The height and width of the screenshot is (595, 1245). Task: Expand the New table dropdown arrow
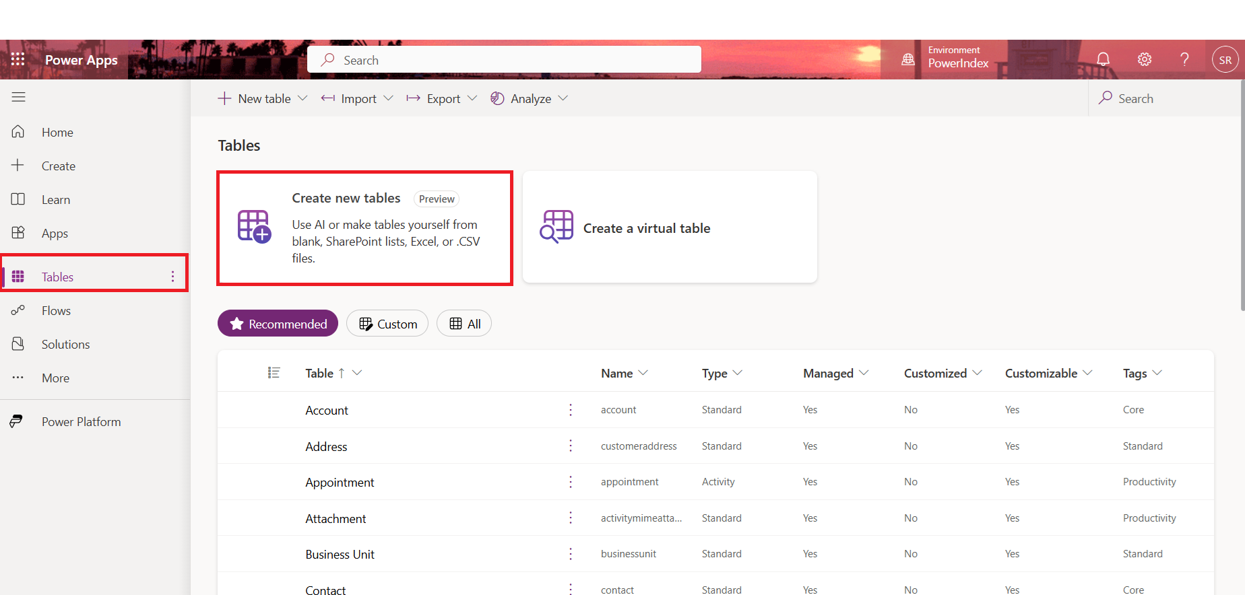pos(302,98)
